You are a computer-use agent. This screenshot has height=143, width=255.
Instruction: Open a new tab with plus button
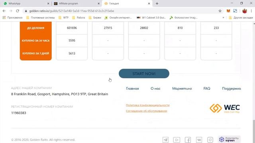pos(157,4)
